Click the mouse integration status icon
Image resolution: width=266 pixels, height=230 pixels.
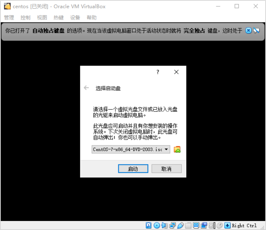pos(220,225)
